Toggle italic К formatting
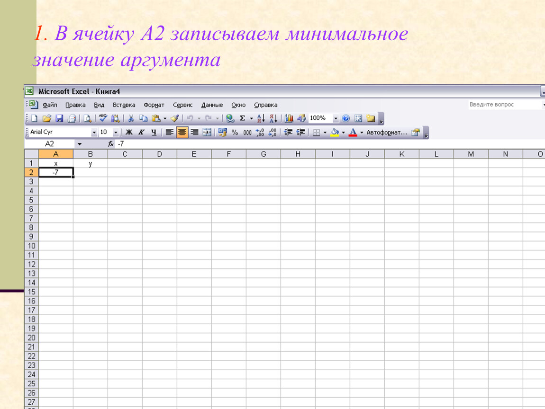 142,132
